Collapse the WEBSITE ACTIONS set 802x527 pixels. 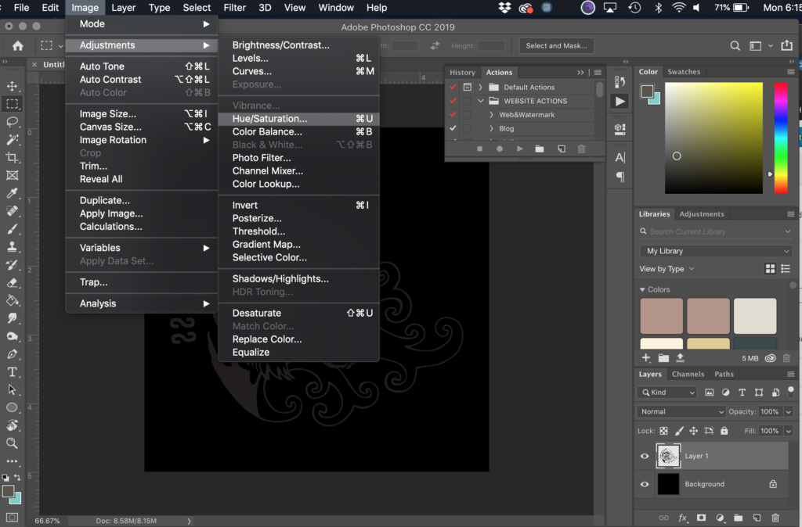480,101
